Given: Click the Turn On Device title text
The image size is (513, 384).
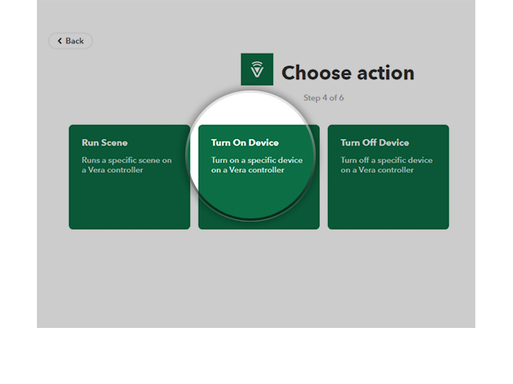Looking at the screenshot, I should click(244, 143).
